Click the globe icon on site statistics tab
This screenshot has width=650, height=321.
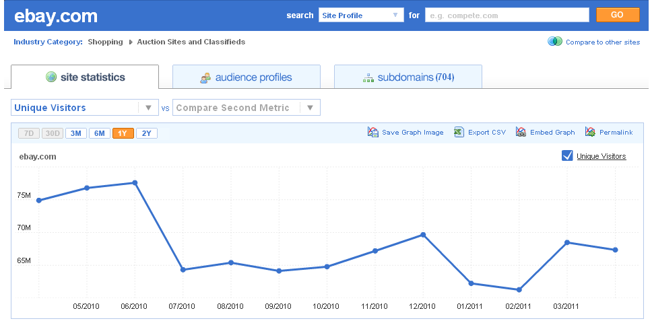click(x=51, y=77)
